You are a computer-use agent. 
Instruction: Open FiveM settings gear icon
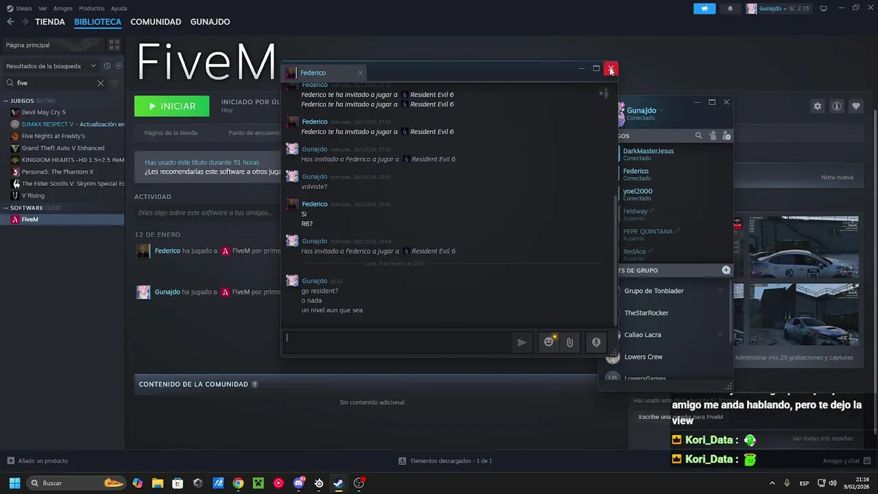pos(817,106)
